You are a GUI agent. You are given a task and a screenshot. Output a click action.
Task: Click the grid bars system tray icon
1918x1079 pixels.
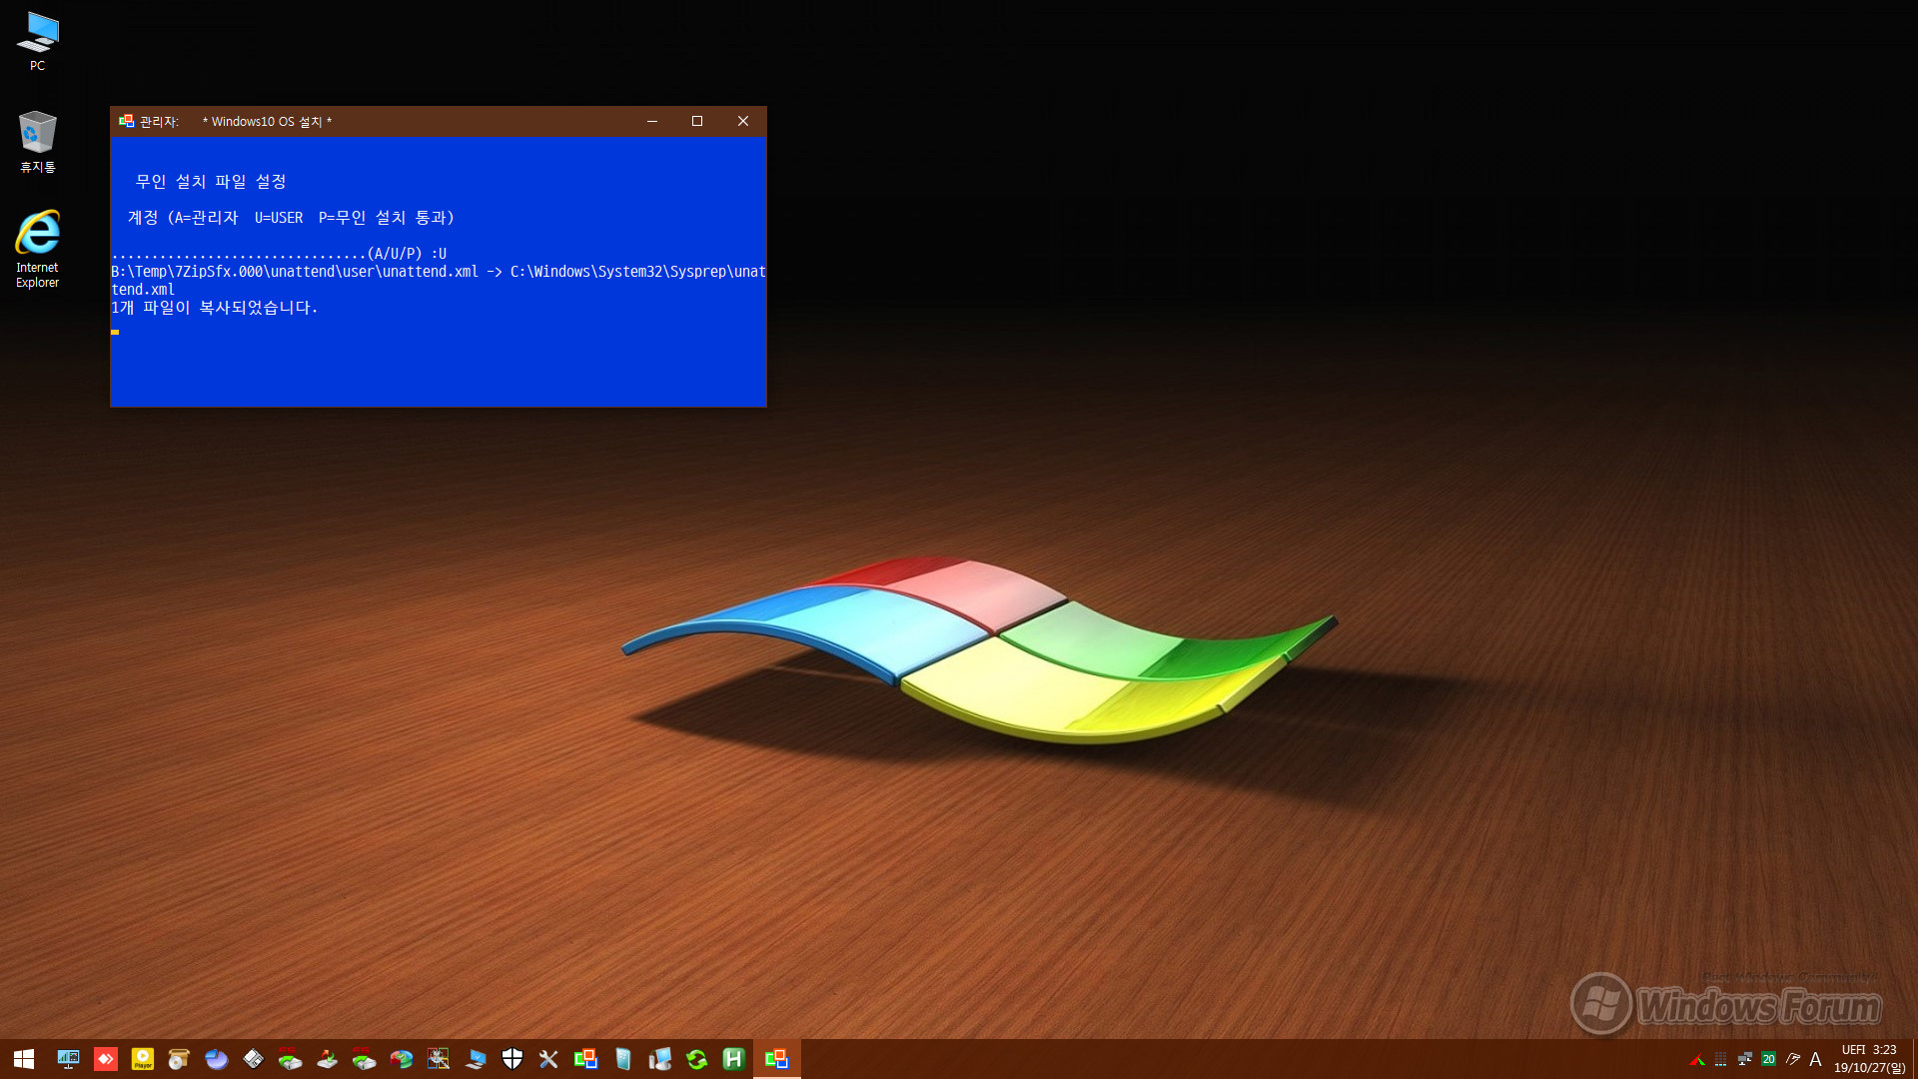1720,1060
